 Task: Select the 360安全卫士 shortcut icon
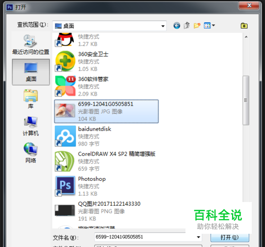click(x=65, y=61)
